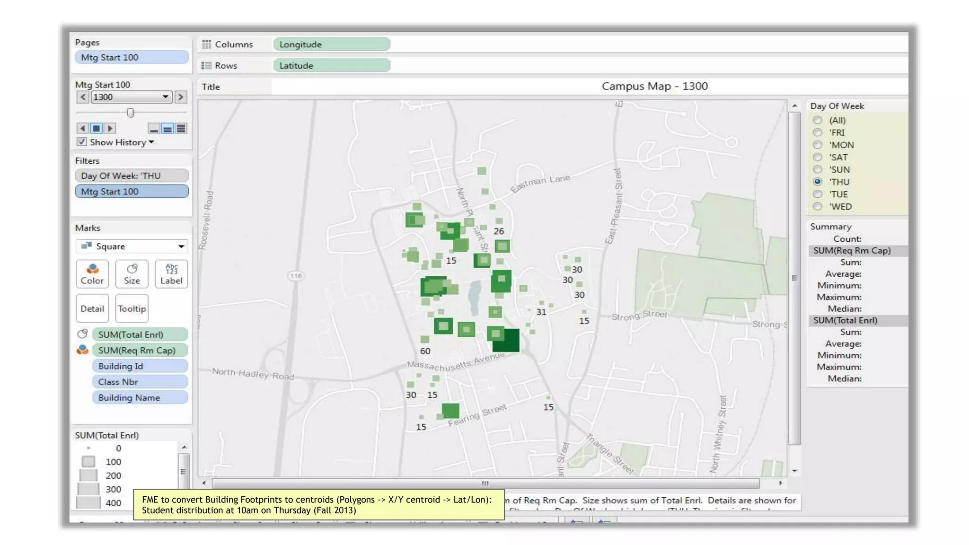Select the 'FRI day radio button
Screen dimensions: 969x545
point(817,132)
